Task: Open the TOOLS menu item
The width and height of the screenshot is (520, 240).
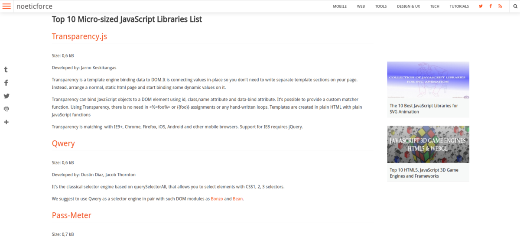Action: 381,6
